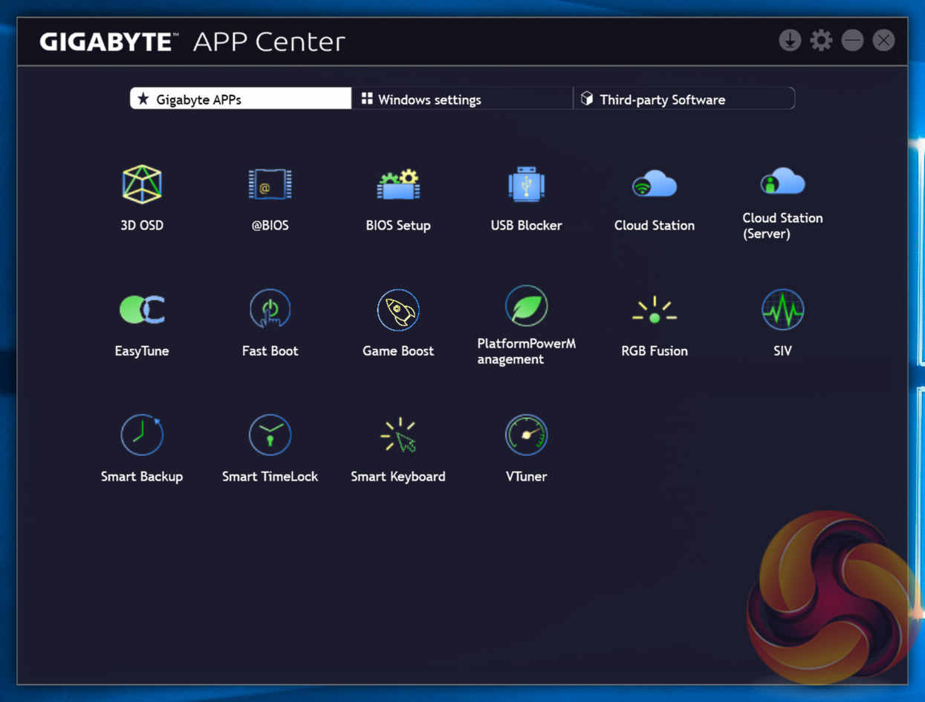The height and width of the screenshot is (702, 925).
Task: Open Smart Keyboard app
Action: [398, 435]
